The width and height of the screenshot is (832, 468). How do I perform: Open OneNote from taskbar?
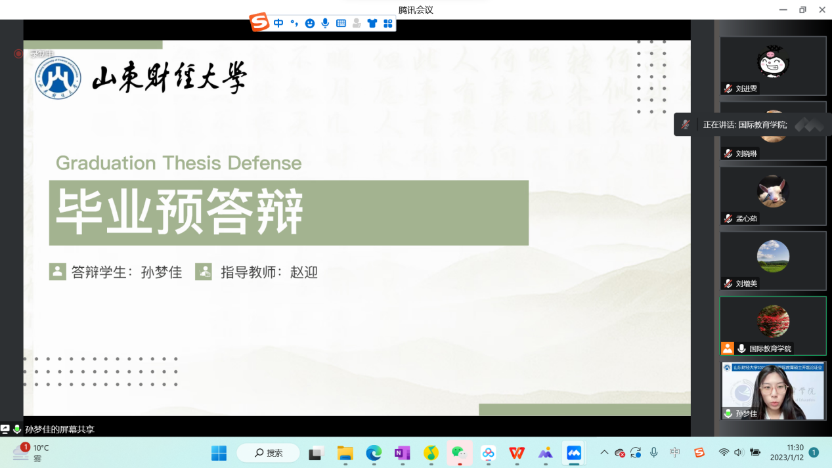(402, 453)
